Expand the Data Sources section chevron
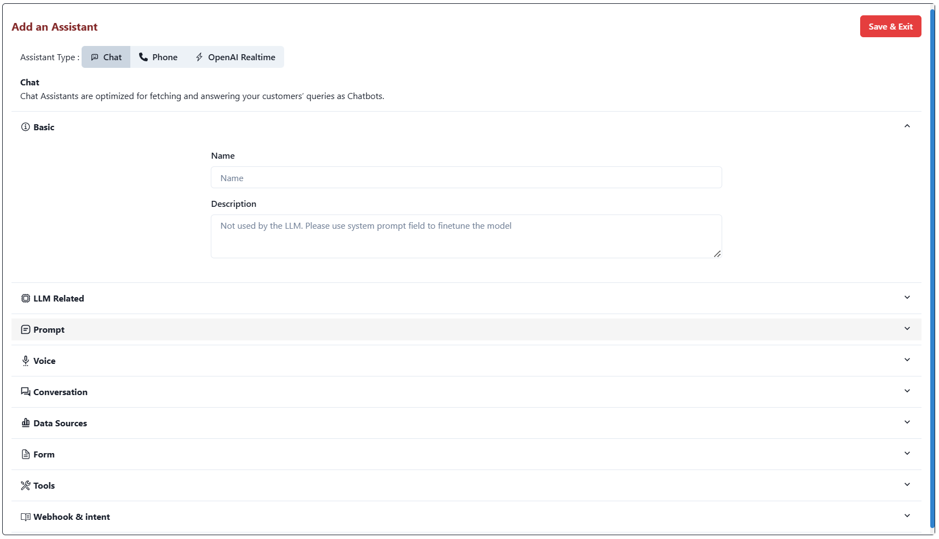Viewport: 939px width, 539px height. click(907, 422)
